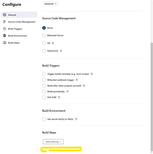The height and width of the screenshot is (154, 153).
Task: Enable Trigger builds remotely checkbox
Action: (x=44, y=74)
